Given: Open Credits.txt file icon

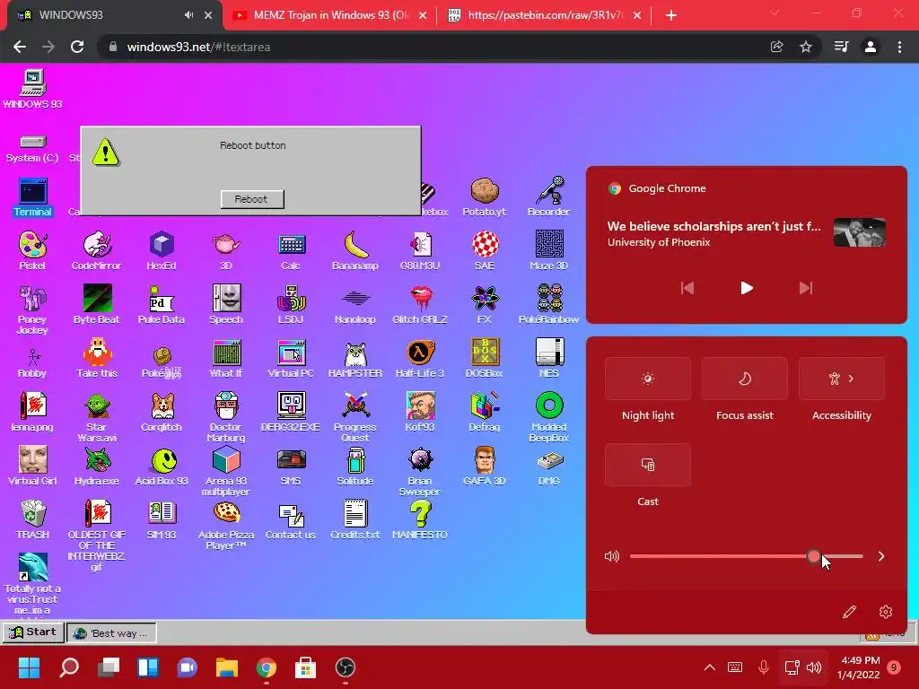Looking at the screenshot, I should [x=355, y=519].
